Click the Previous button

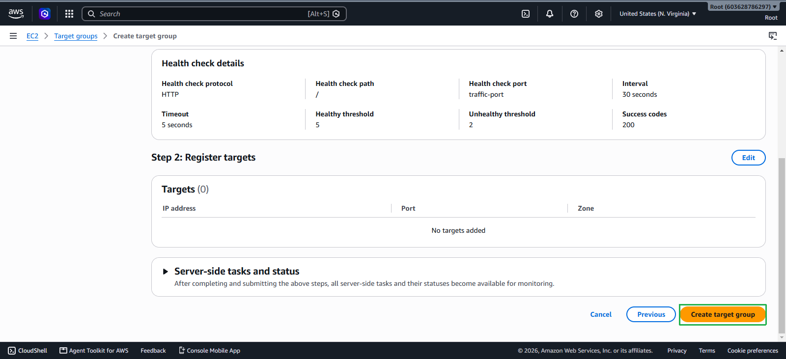click(x=651, y=314)
